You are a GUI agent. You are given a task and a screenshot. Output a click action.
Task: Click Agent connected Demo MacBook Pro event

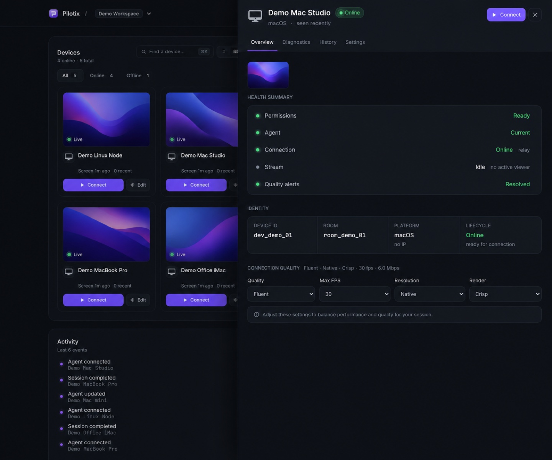pos(92,446)
